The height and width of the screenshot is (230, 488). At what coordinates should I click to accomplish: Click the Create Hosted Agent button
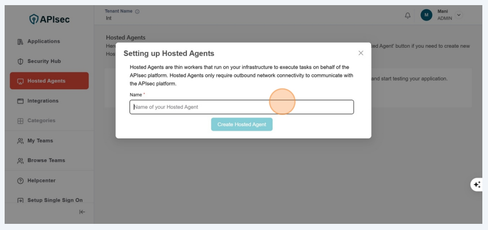[242, 124]
